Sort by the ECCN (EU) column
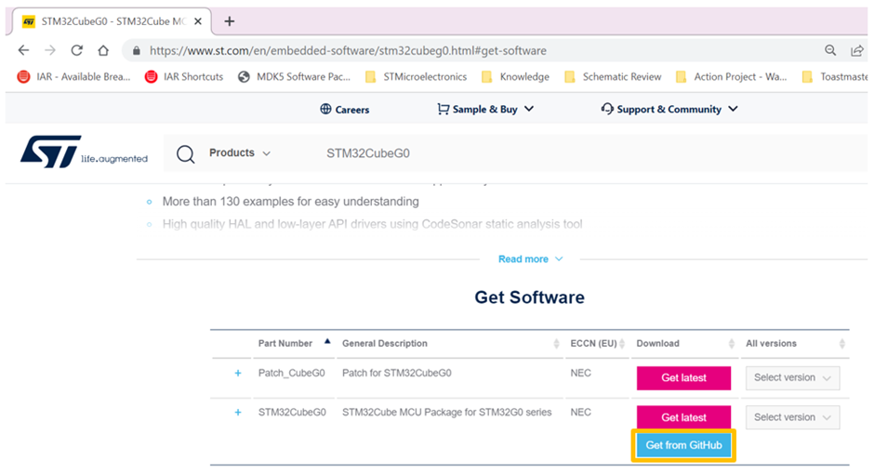The height and width of the screenshot is (475, 874). (x=598, y=343)
